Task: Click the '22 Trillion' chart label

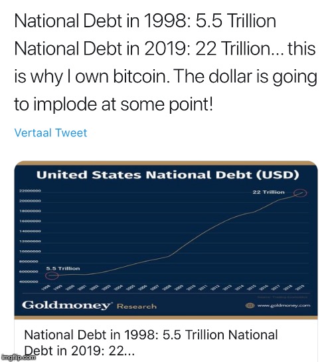Action: pyautogui.click(x=268, y=192)
